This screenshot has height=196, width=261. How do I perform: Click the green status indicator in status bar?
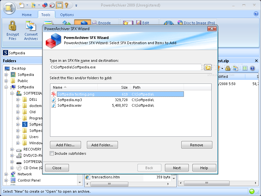pyautogui.click(x=252, y=191)
